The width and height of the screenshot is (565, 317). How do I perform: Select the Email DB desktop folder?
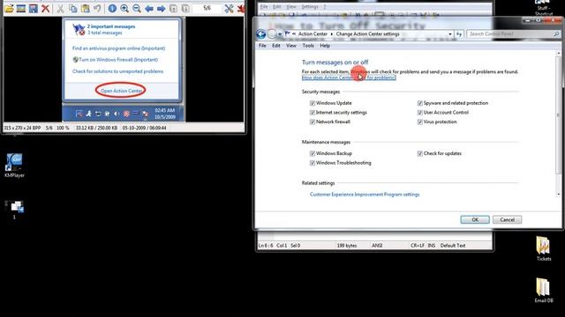[x=544, y=291]
